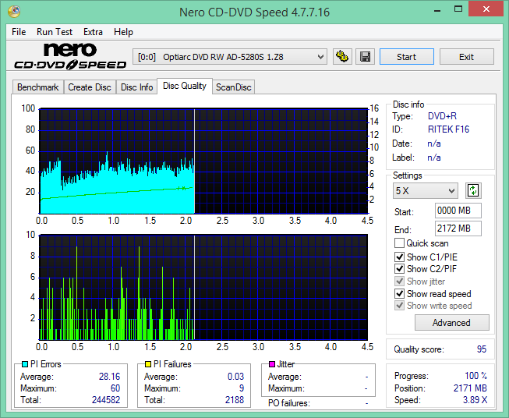This screenshot has width=509, height=418.
Task: Switch to the Disc Info tab
Action: pyautogui.click(x=136, y=87)
